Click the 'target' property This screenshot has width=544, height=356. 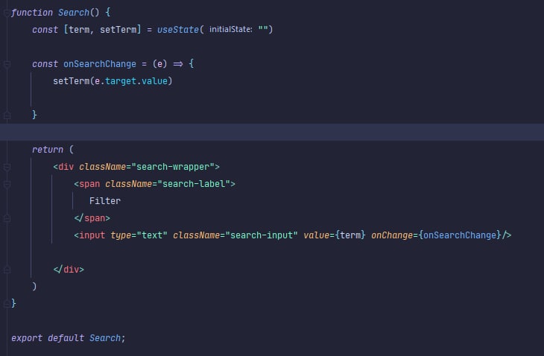[121, 81]
